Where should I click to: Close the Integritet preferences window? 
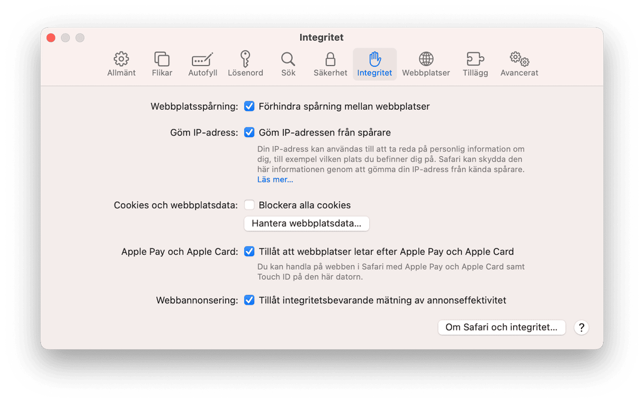coord(51,38)
